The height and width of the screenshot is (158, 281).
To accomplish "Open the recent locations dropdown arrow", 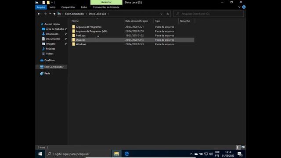I will click(x=50, y=14).
